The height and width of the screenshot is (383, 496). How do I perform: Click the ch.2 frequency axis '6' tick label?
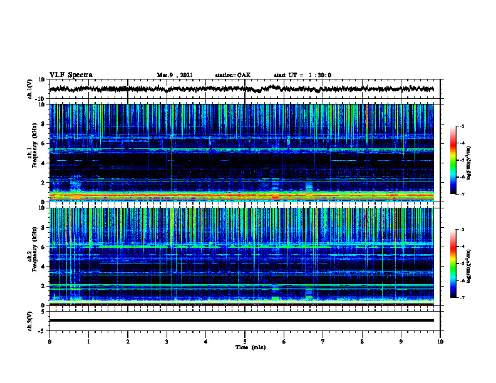[x=44, y=247]
